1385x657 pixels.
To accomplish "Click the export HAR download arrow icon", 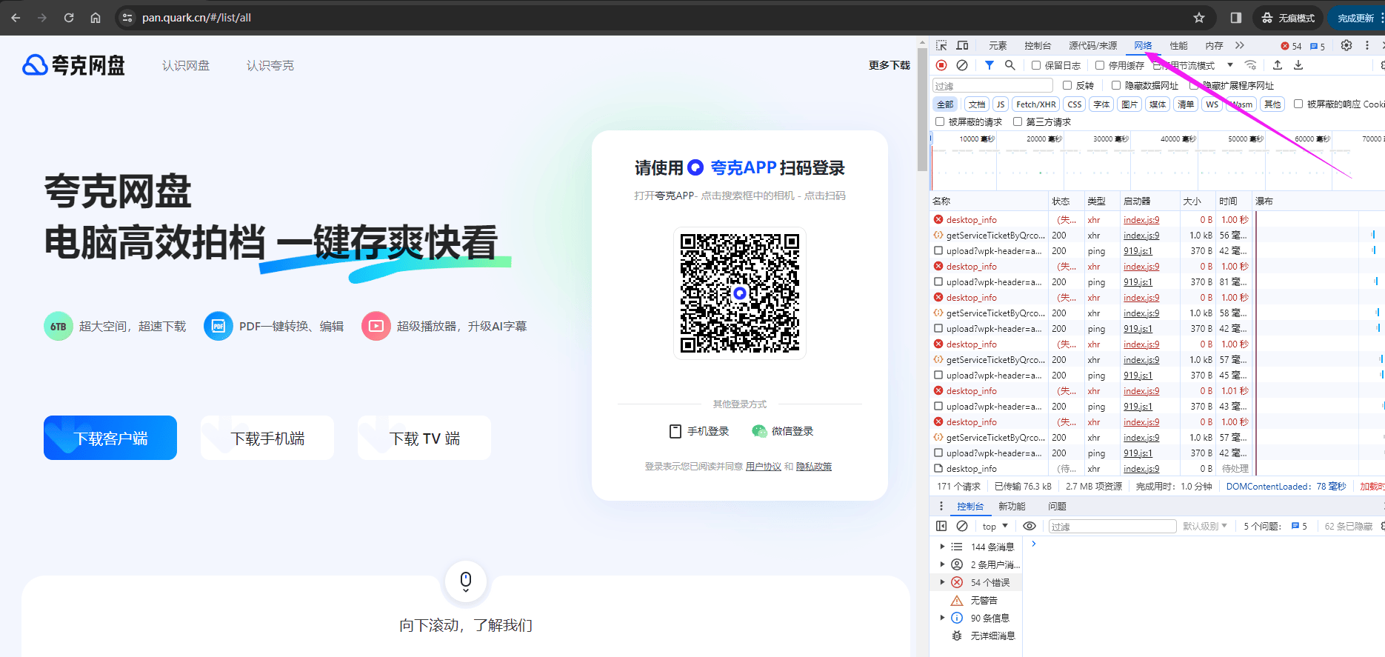I will coord(1298,65).
